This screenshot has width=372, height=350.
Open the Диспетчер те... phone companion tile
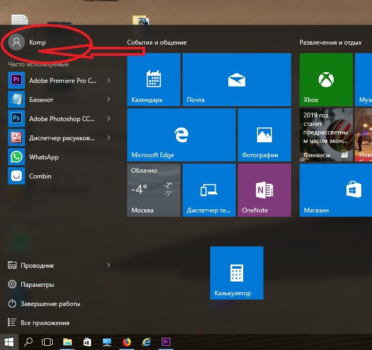(x=209, y=190)
